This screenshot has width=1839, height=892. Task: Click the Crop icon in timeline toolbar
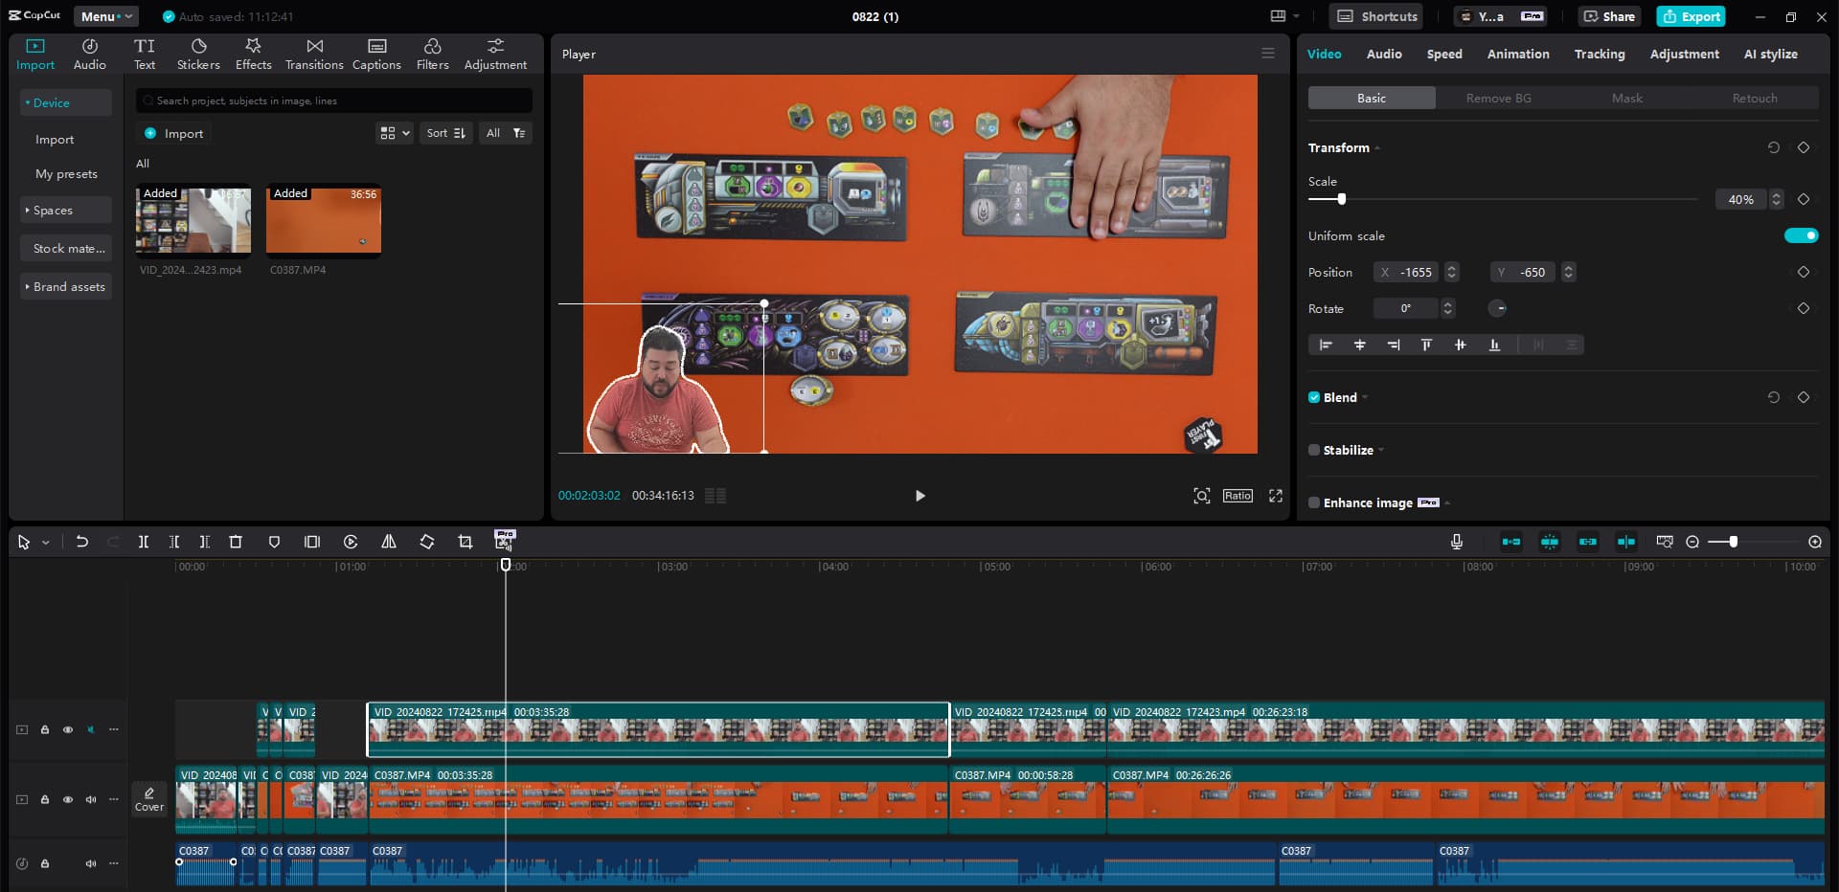[x=465, y=542]
